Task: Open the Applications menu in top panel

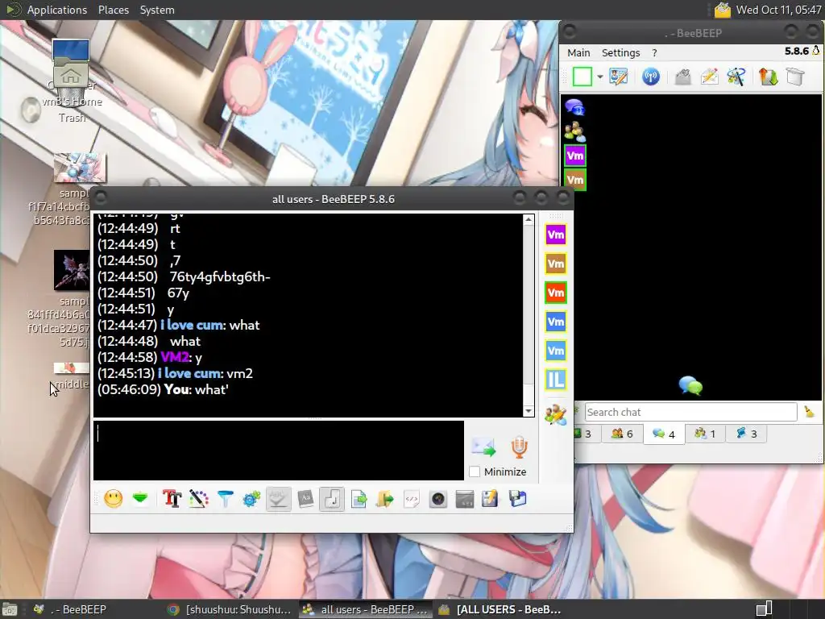Action: tap(57, 10)
